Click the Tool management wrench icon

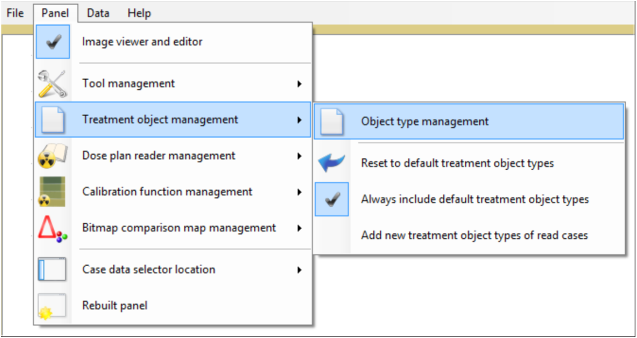point(52,84)
